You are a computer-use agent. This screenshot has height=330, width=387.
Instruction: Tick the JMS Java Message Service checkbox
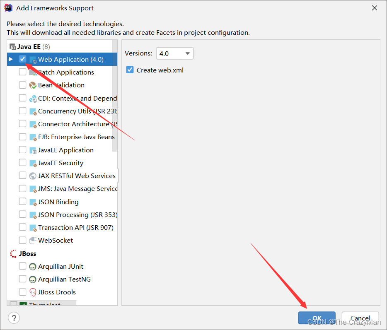[x=22, y=188]
